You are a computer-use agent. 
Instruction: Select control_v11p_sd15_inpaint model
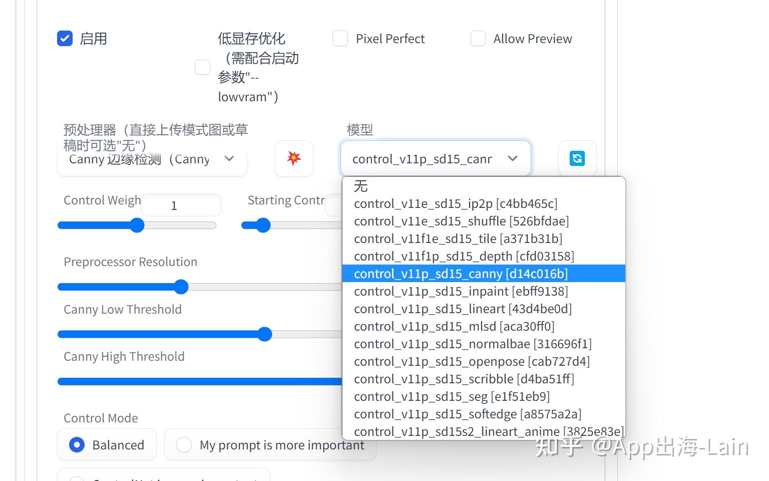461,291
